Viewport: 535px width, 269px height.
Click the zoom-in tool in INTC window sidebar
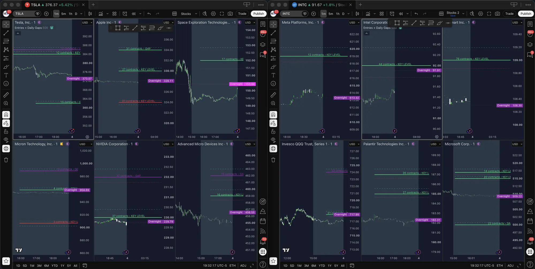coord(273,103)
